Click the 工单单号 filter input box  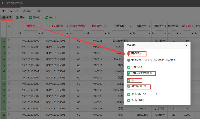pos(30,33)
